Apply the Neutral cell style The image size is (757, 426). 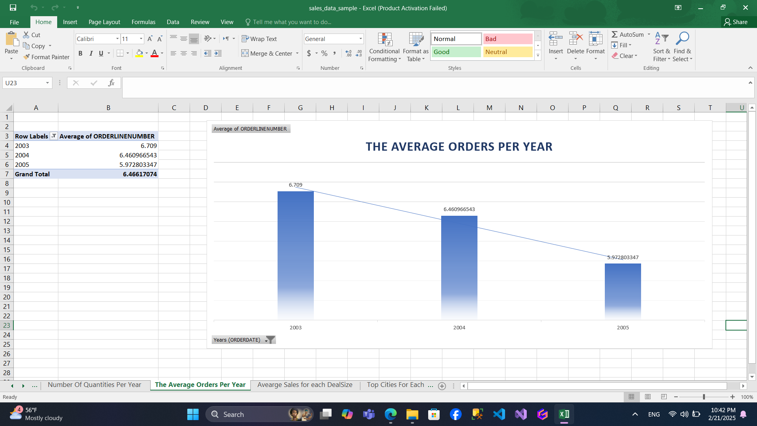tap(508, 52)
